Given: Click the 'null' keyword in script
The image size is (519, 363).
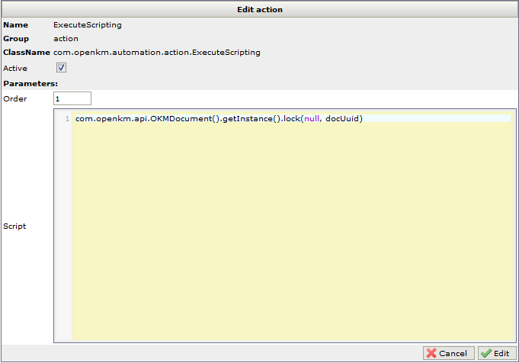Looking at the screenshot, I should coord(312,118).
